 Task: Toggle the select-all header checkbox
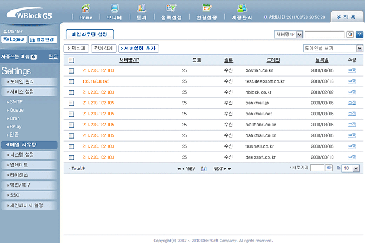[x=71, y=60]
